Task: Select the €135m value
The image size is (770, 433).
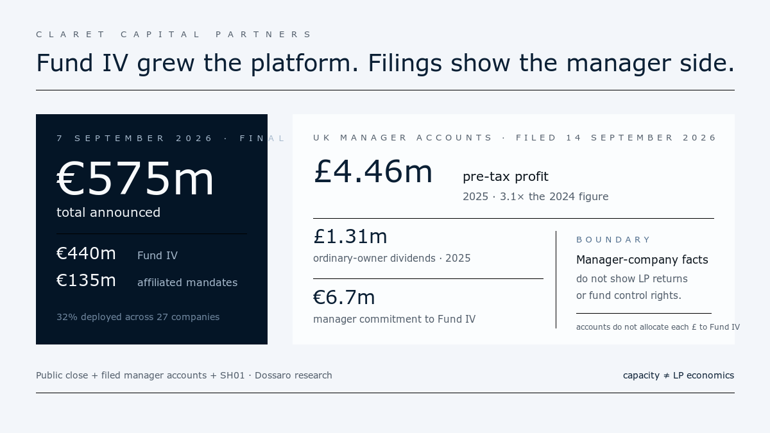Action: 86,280
